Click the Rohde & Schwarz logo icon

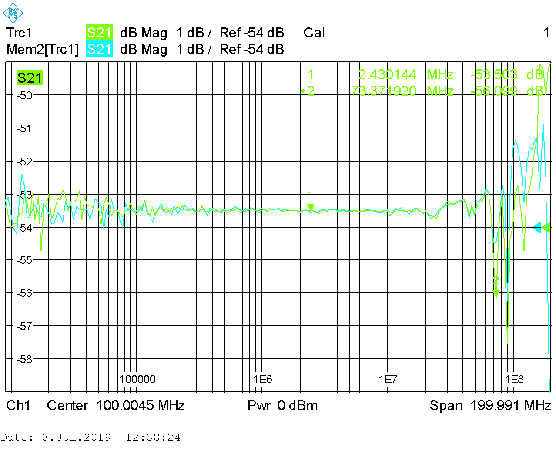(13, 13)
